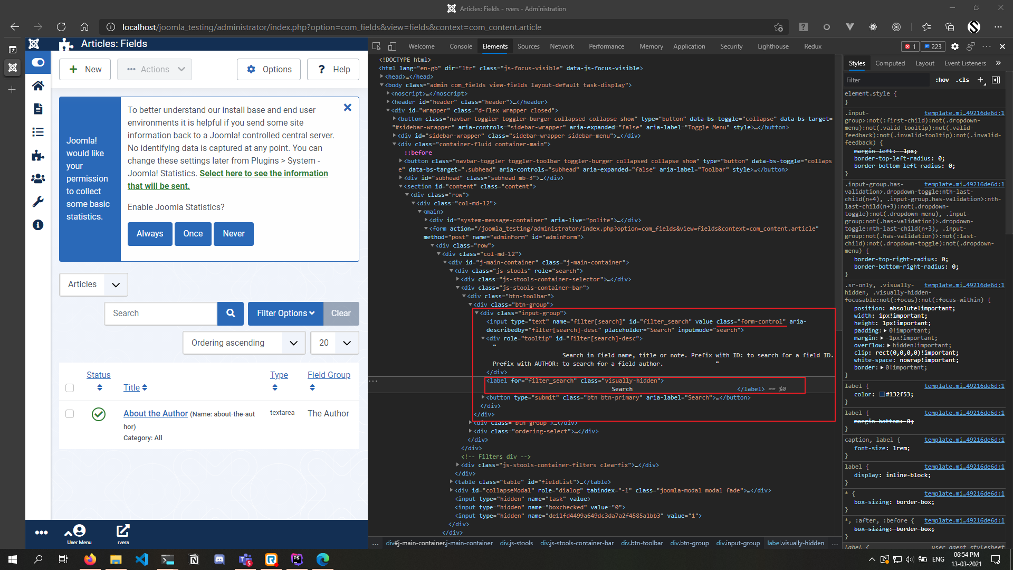Open the Event Listeners tab

coord(965,63)
